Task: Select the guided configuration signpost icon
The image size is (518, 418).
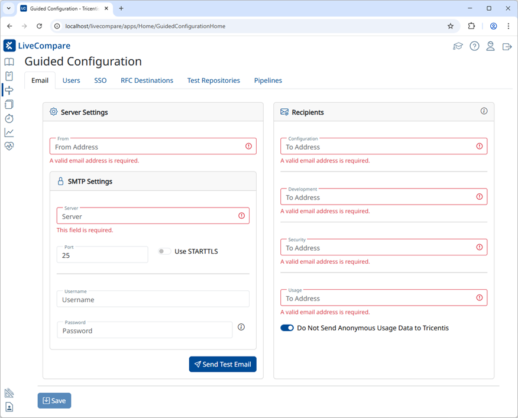Action: [x=9, y=90]
